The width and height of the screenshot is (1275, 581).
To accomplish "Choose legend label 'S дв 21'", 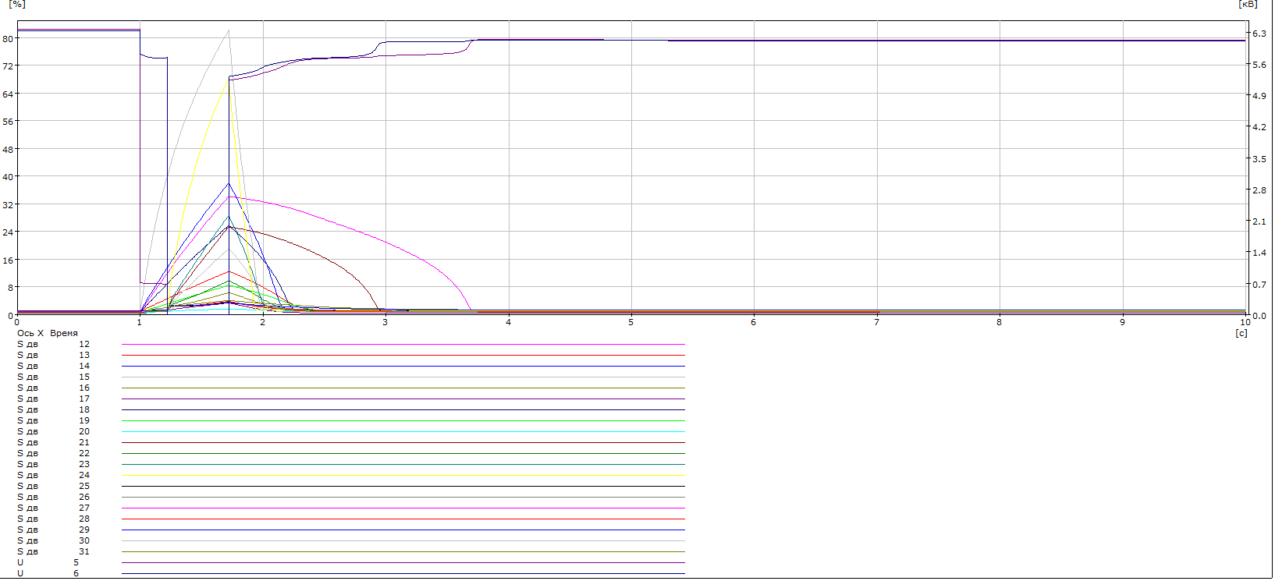I will [x=53, y=442].
